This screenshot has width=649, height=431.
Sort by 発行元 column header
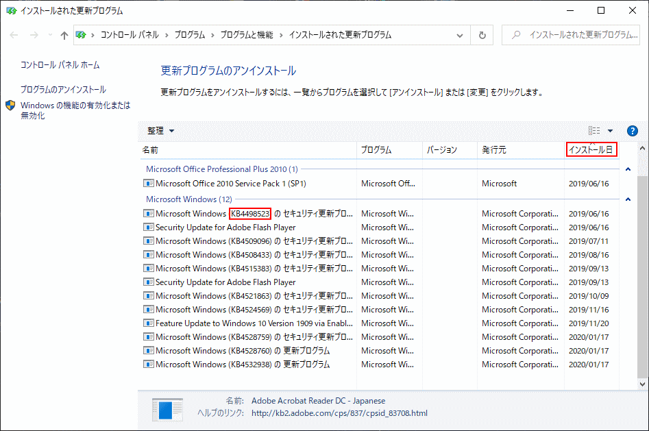[521, 150]
